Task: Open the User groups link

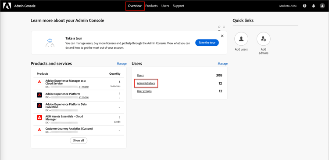Action: (144, 91)
